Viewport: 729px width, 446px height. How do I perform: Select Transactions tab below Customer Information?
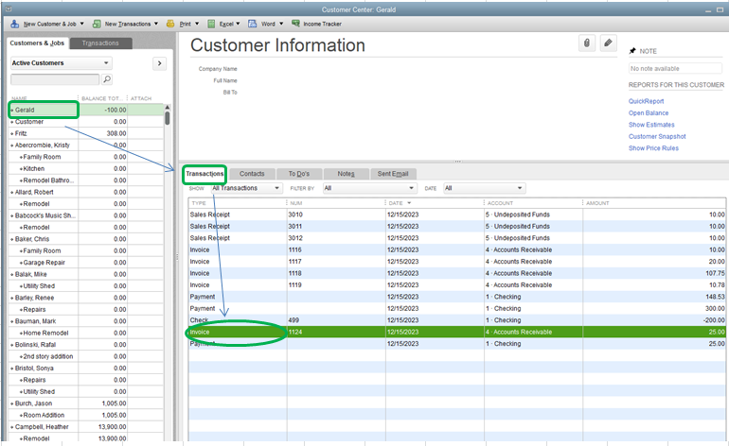204,174
